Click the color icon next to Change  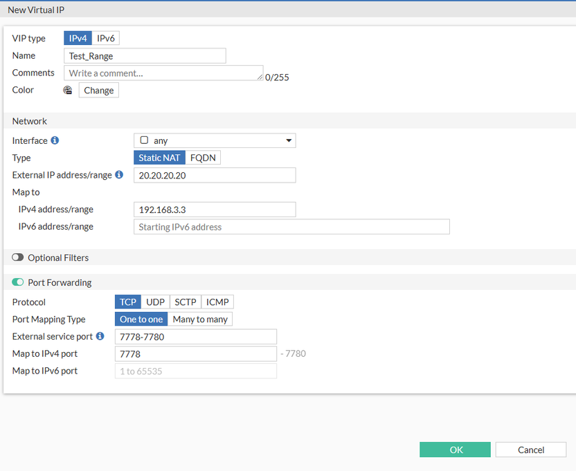pos(68,90)
